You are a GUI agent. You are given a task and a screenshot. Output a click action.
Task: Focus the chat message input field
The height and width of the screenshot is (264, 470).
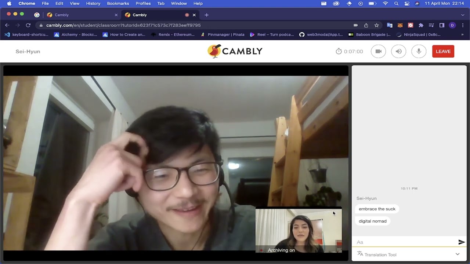[x=406, y=242]
